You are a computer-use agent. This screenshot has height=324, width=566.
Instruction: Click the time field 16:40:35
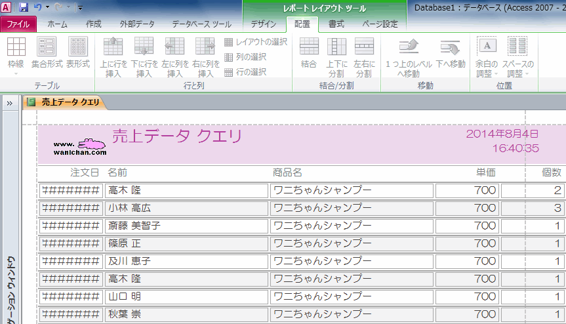[515, 148]
